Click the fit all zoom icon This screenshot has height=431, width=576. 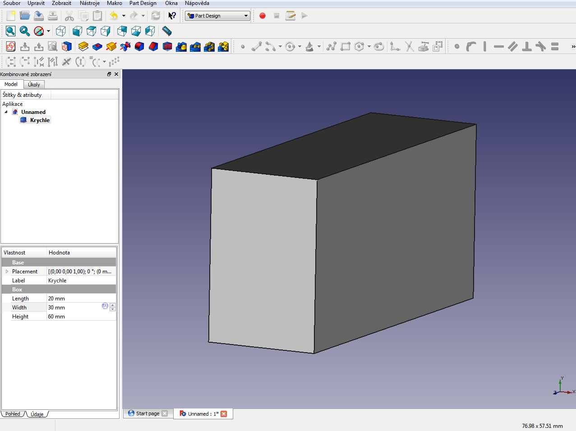click(x=11, y=31)
